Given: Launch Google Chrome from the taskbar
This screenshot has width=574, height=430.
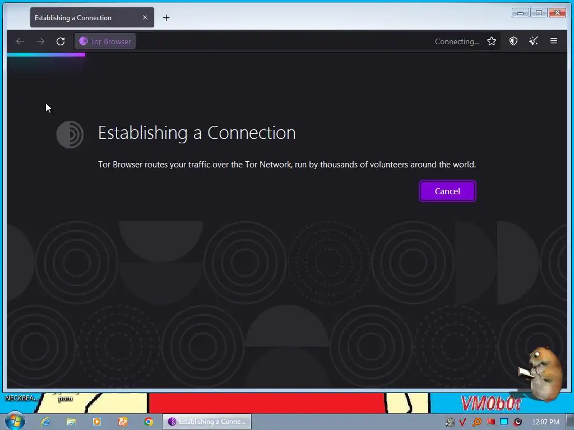Looking at the screenshot, I should (x=149, y=422).
